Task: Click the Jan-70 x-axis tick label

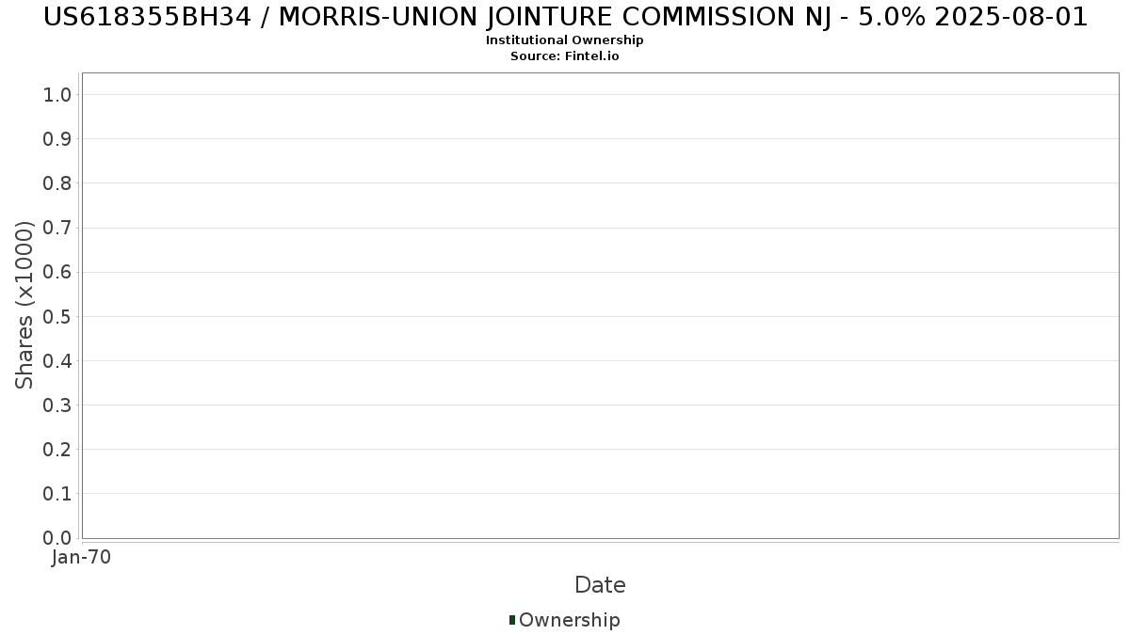Action: pyautogui.click(x=81, y=557)
